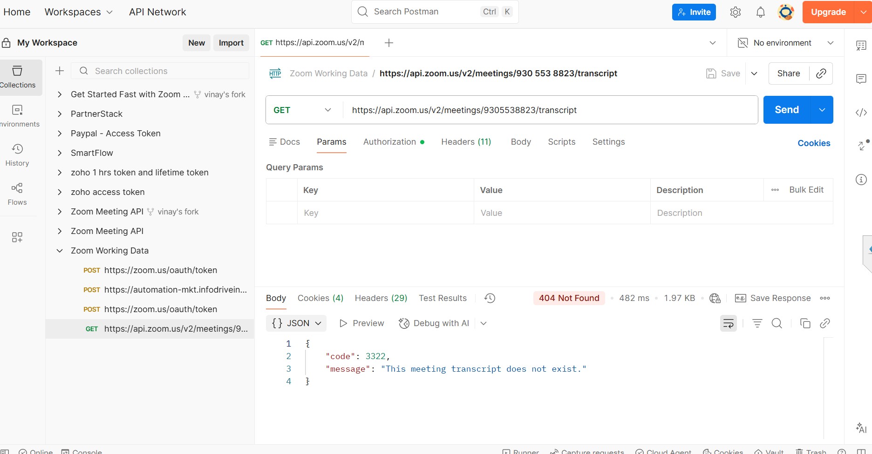Open the Postbot AI icon
872x454 pixels.
[861, 427]
